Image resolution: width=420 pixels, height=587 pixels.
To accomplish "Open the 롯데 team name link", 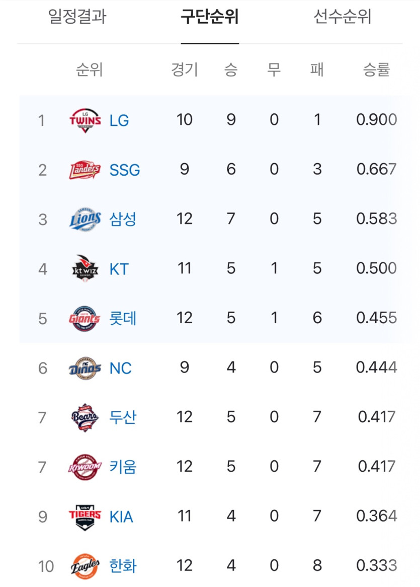I will [123, 318].
